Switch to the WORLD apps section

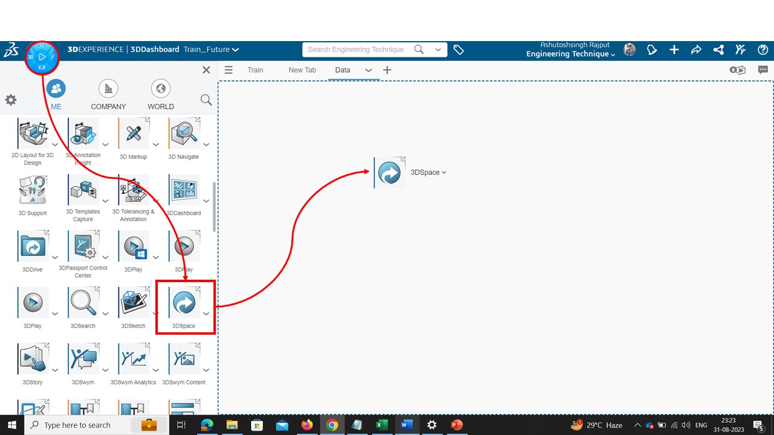[160, 95]
